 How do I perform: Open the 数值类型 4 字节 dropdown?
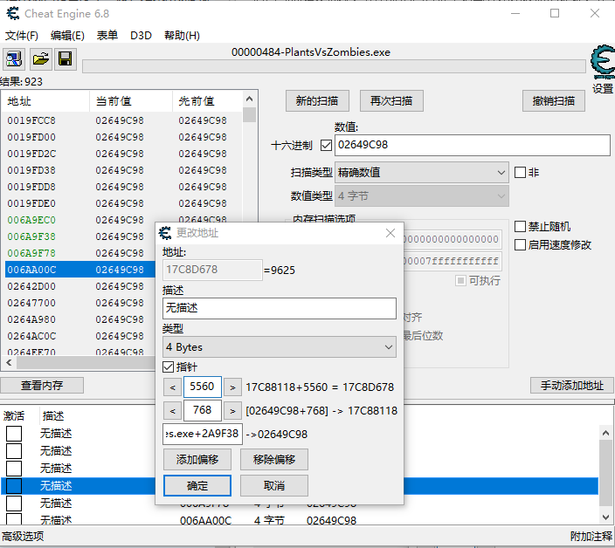pos(422,195)
